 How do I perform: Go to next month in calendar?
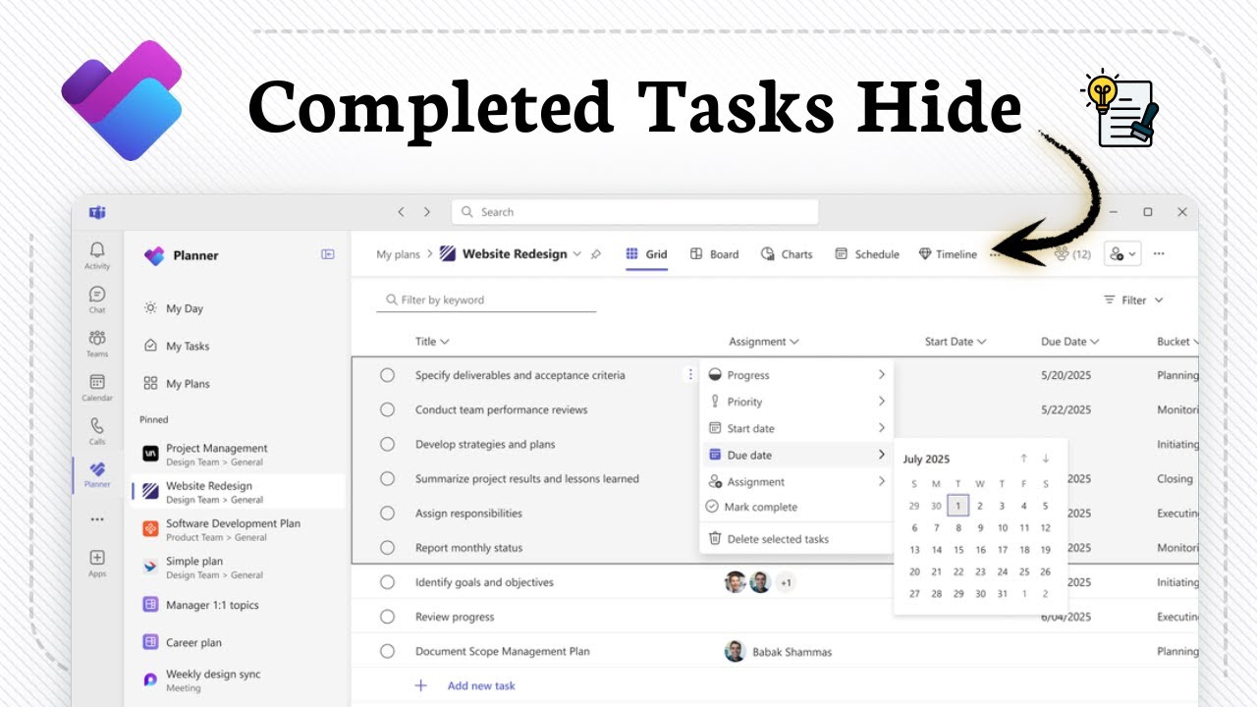pyautogui.click(x=1046, y=459)
